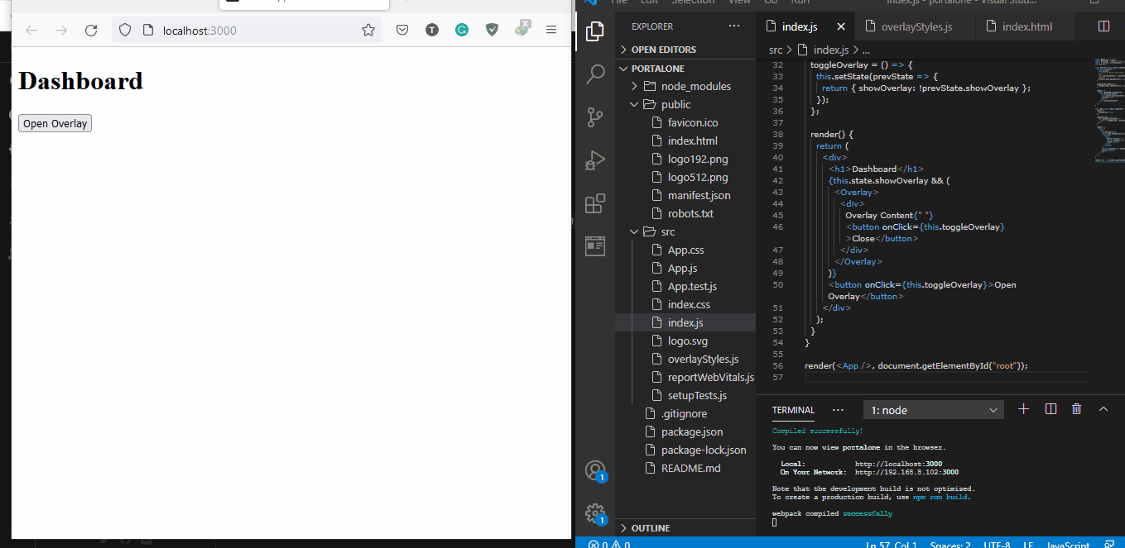
Task: Switch to the index.html tab
Action: pyautogui.click(x=1028, y=26)
